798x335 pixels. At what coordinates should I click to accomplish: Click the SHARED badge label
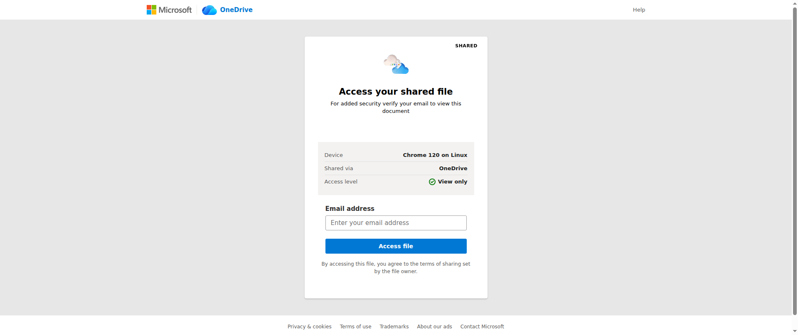[x=466, y=46]
